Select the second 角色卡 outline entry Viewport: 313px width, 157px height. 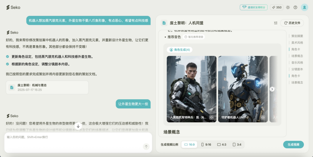pos(296,76)
